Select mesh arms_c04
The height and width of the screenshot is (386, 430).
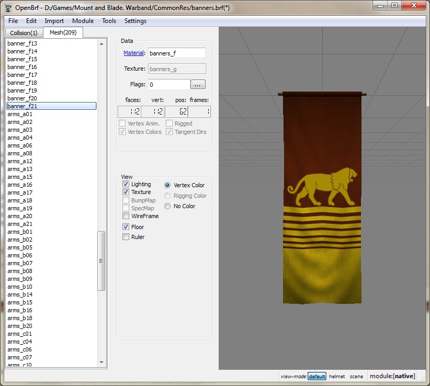tap(52, 342)
